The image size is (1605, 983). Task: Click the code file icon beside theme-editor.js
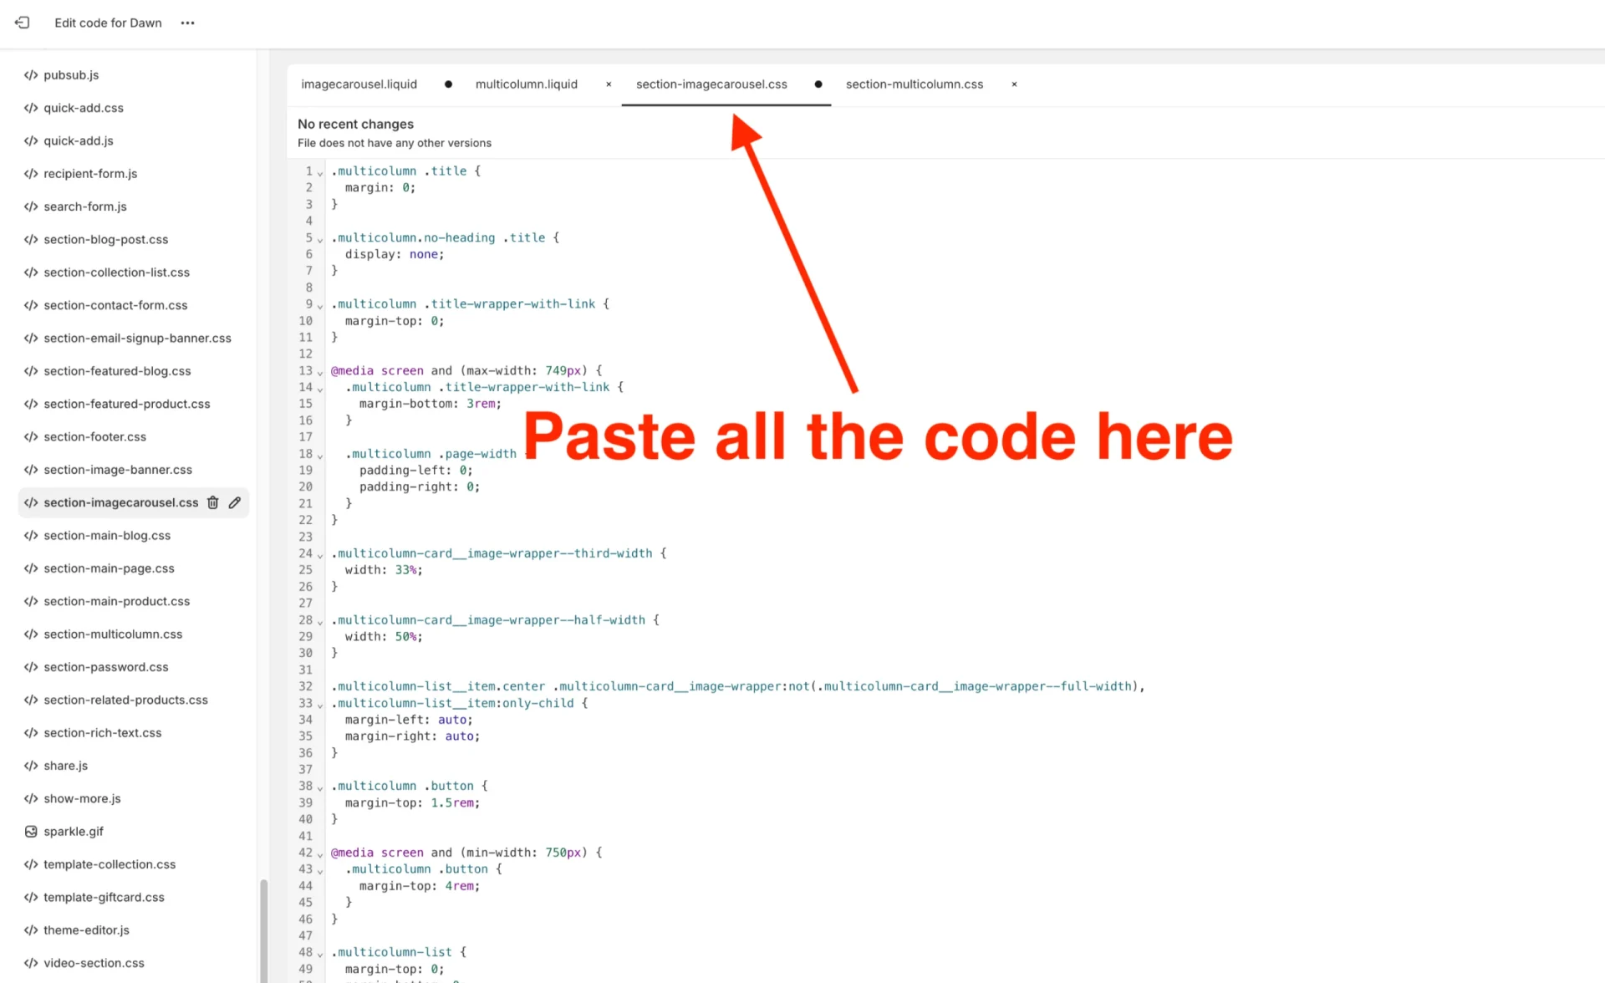pyautogui.click(x=31, y=930)
